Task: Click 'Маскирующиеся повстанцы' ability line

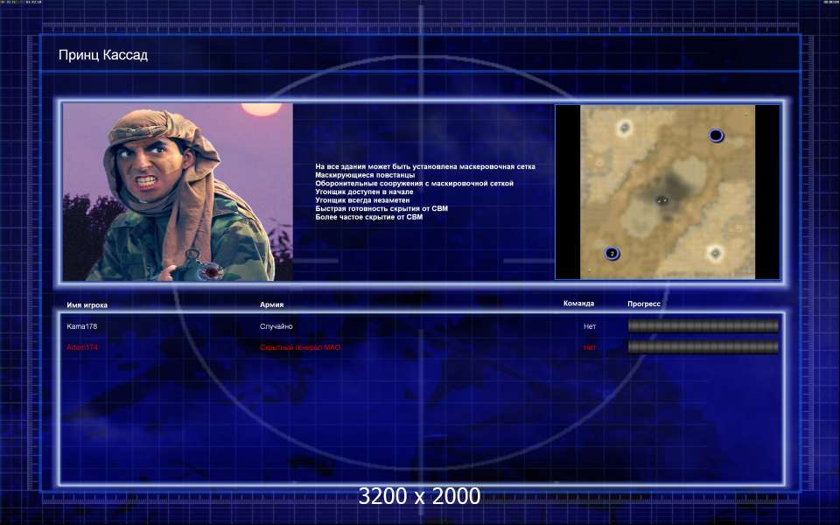Action: [x=365, y=175]
